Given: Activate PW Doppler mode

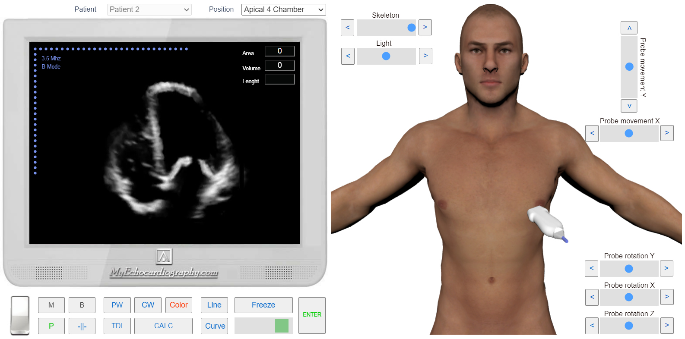Looking at the screenshot, I should point(117,305).
